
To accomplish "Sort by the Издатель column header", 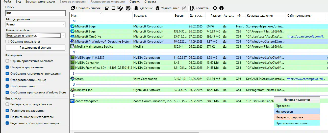I will coord(153,16).
